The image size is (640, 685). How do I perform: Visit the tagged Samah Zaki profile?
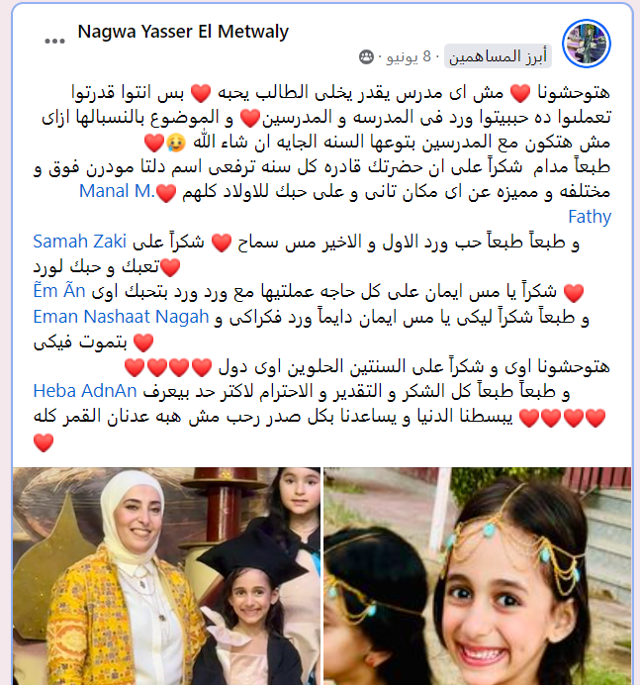pos(79,242)
